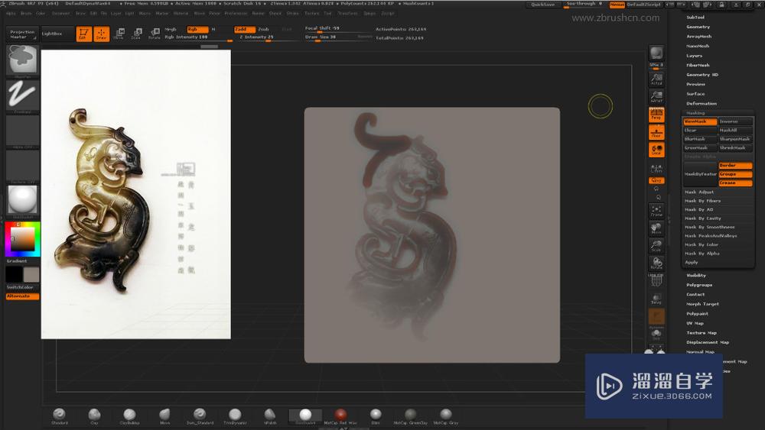Open the stroke type selector

22,96
